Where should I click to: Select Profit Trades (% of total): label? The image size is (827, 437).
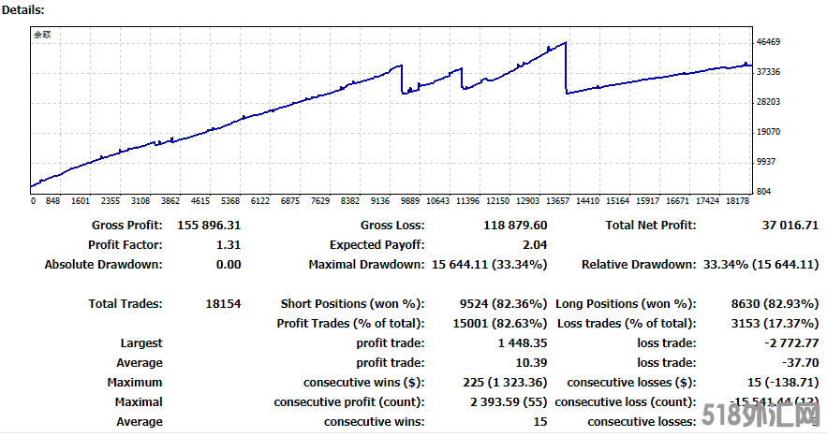click(350, 323)
